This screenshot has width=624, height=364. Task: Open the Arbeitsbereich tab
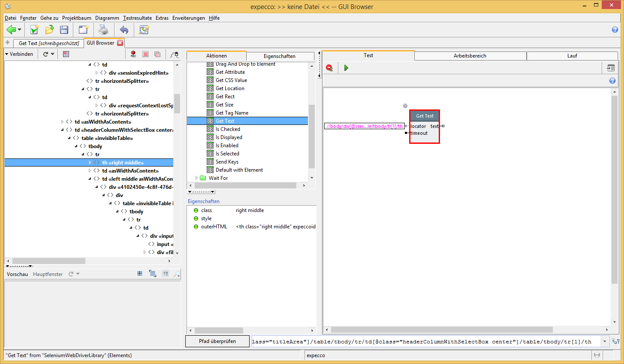pos(470,56)
